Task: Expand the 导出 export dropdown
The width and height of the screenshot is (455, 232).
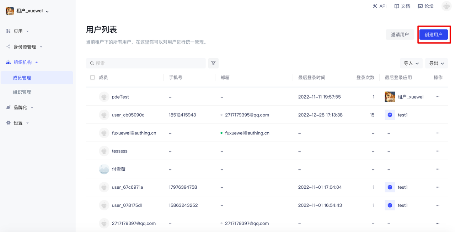Action: (x=437, y=63)
